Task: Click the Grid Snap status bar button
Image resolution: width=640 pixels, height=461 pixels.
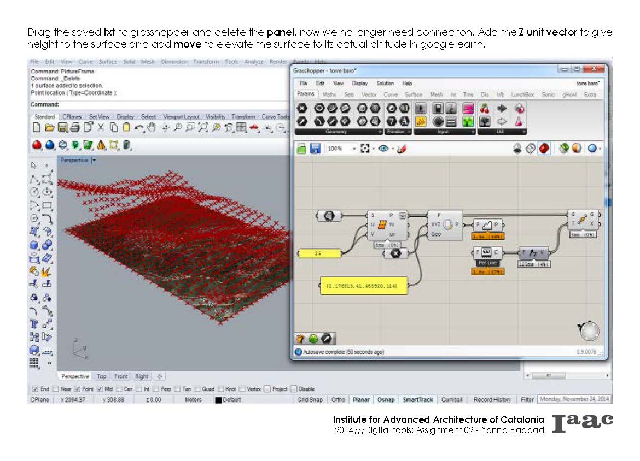Action: click(310, 400)
